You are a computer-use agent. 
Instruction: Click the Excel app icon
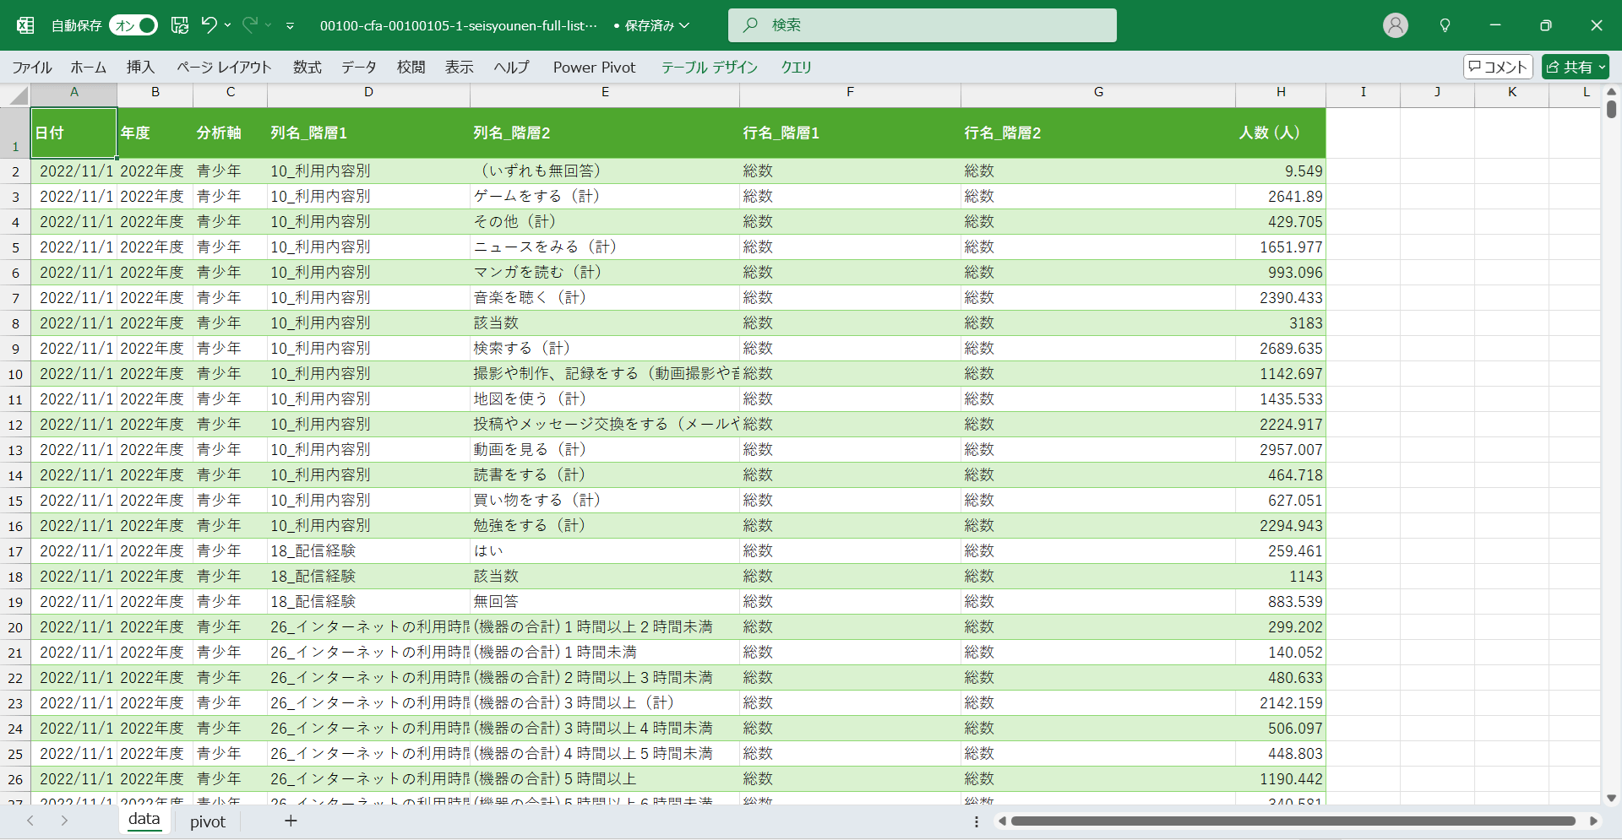[x=25, y=25]
